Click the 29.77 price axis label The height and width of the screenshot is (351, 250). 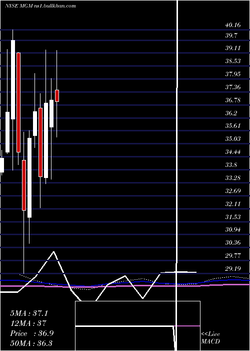[233, 255]
